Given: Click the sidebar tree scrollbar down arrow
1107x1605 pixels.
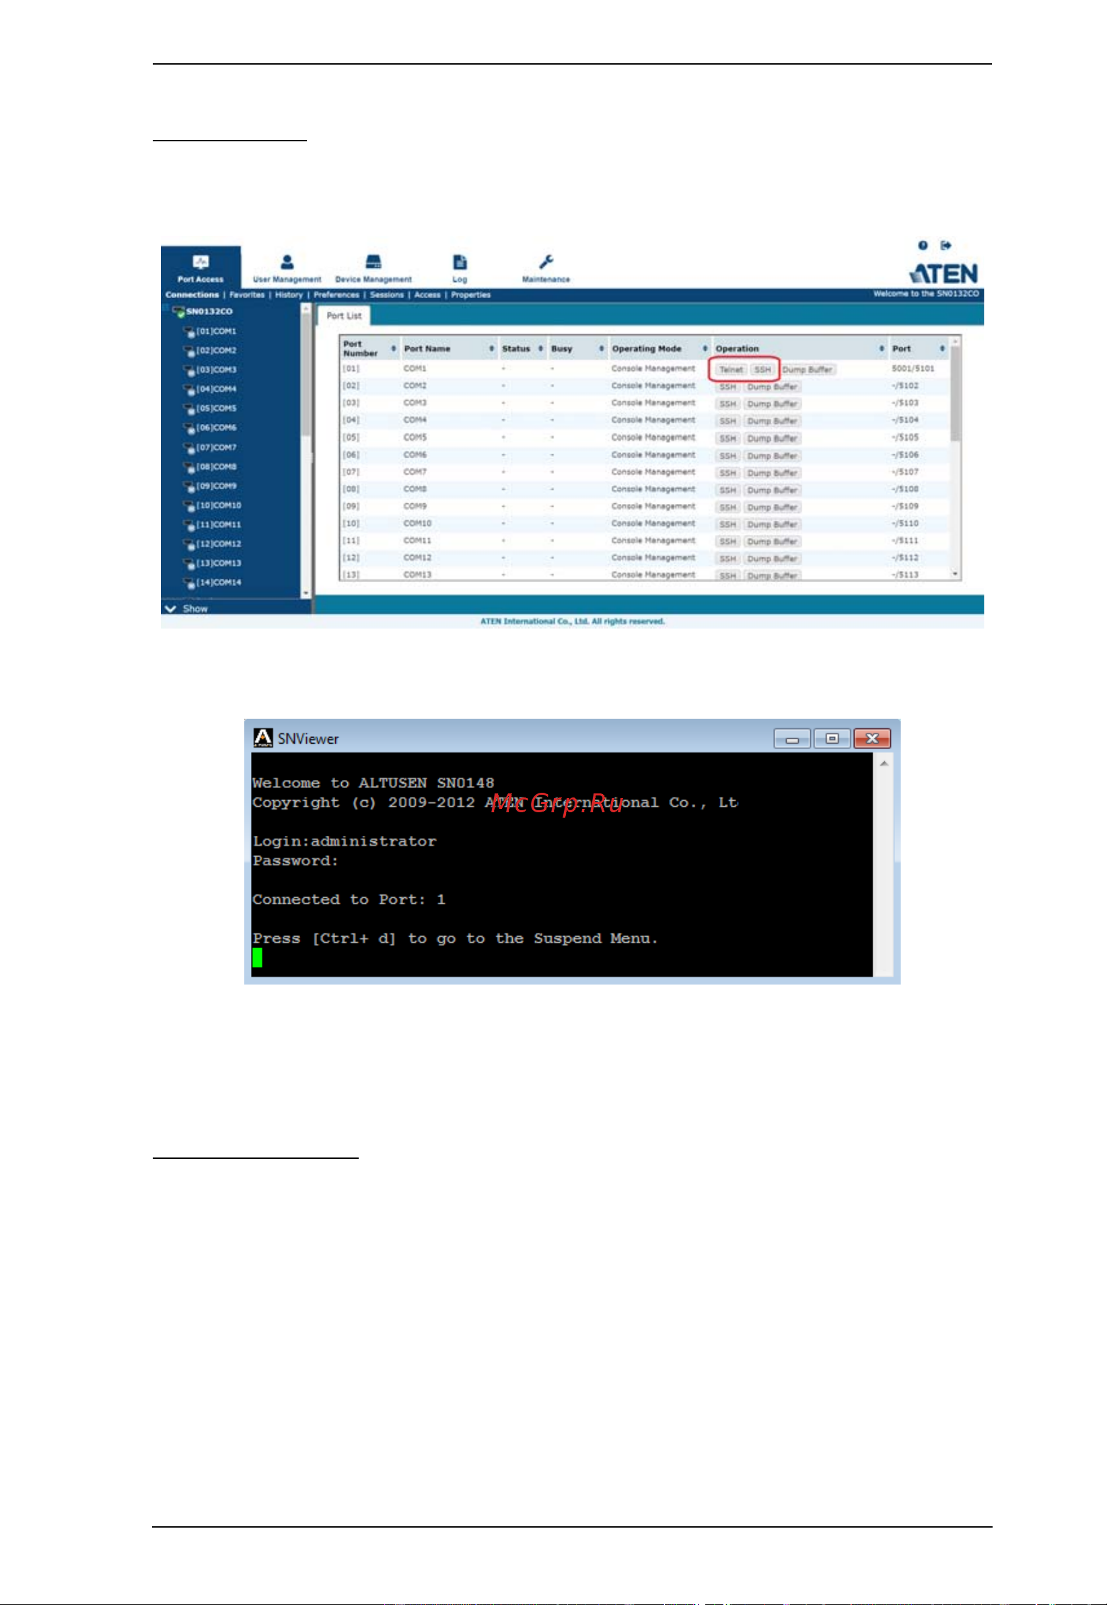Looking at the screenshot, I should [306, 594].
